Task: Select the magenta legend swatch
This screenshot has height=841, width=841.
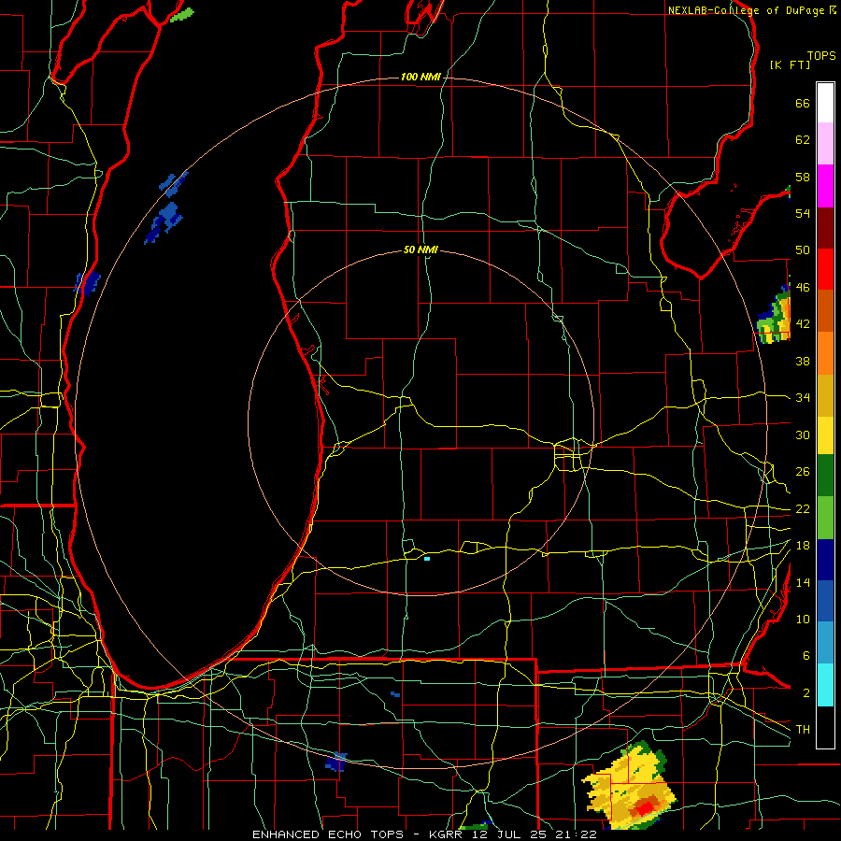Action: click(825, 186)
